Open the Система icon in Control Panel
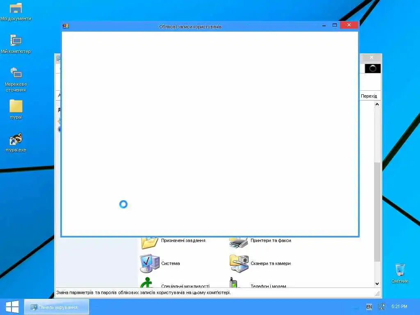This screenshot has height=315, width=420. click(x=149, y=263)
